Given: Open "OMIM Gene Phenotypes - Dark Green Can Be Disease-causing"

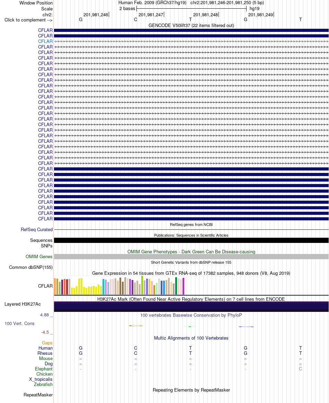Looking at the screenshot, I should (x=191, y=252).
